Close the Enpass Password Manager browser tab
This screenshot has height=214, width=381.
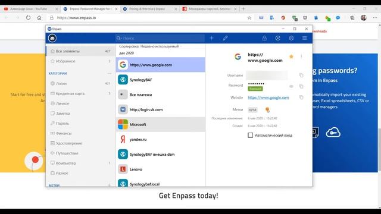[x=116, y=9]
